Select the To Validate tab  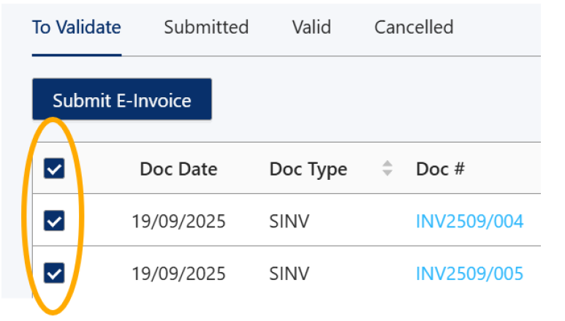point(77,28)
